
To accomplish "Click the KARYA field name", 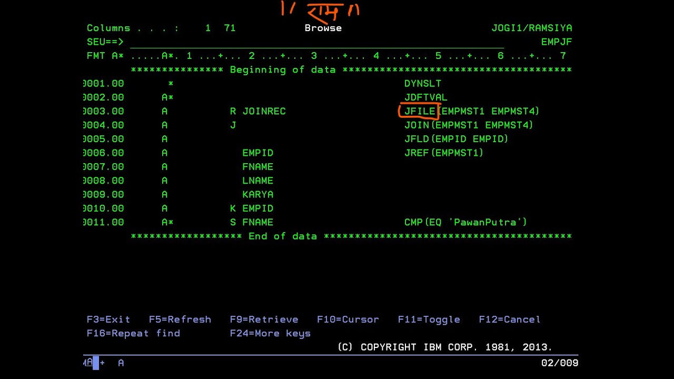I will (x=258, y=195).
